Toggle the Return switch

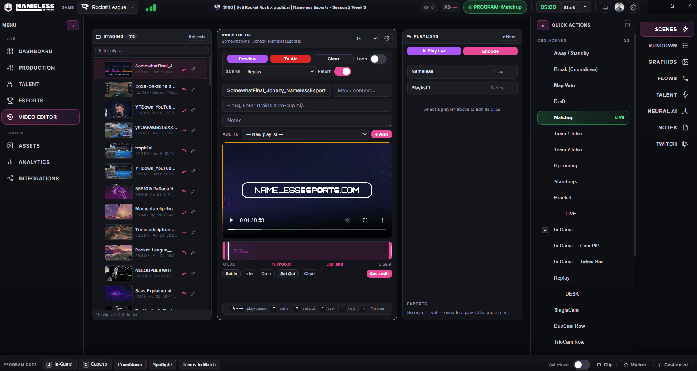[343, 71]
